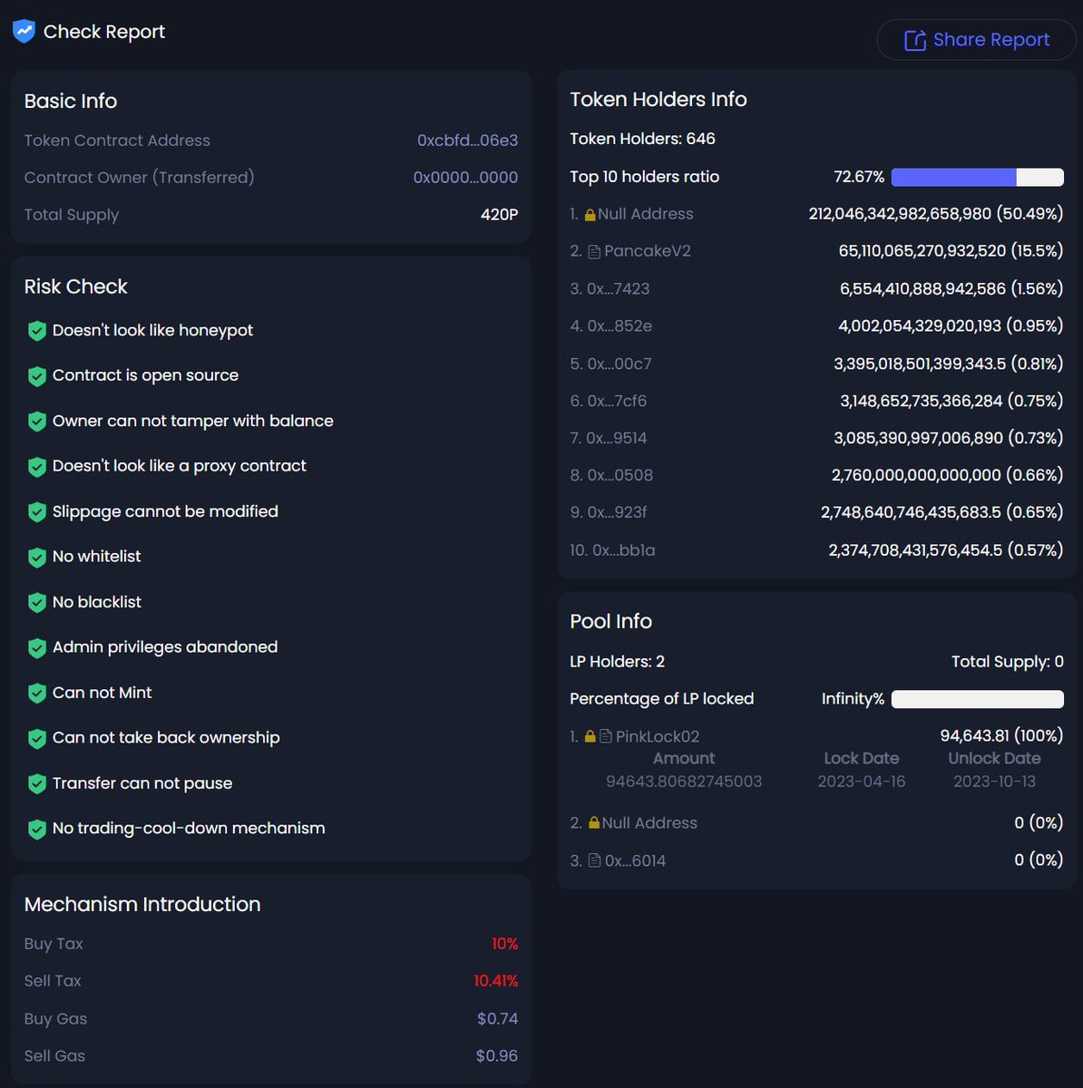Click Token Holders: 646 text
This screenshot has width=1083, height=1088.
642,139
